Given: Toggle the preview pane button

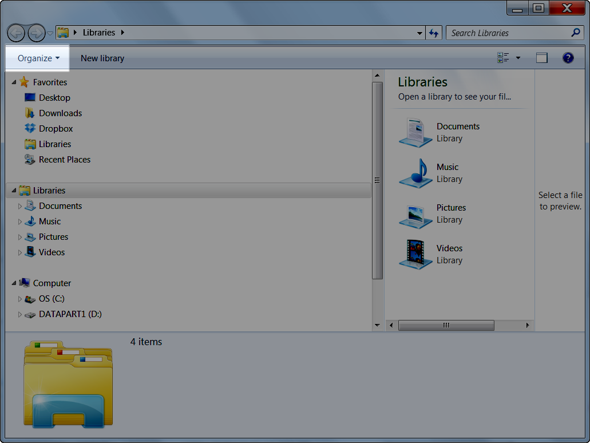Looking at the screenshot, I should coord(541,58).
